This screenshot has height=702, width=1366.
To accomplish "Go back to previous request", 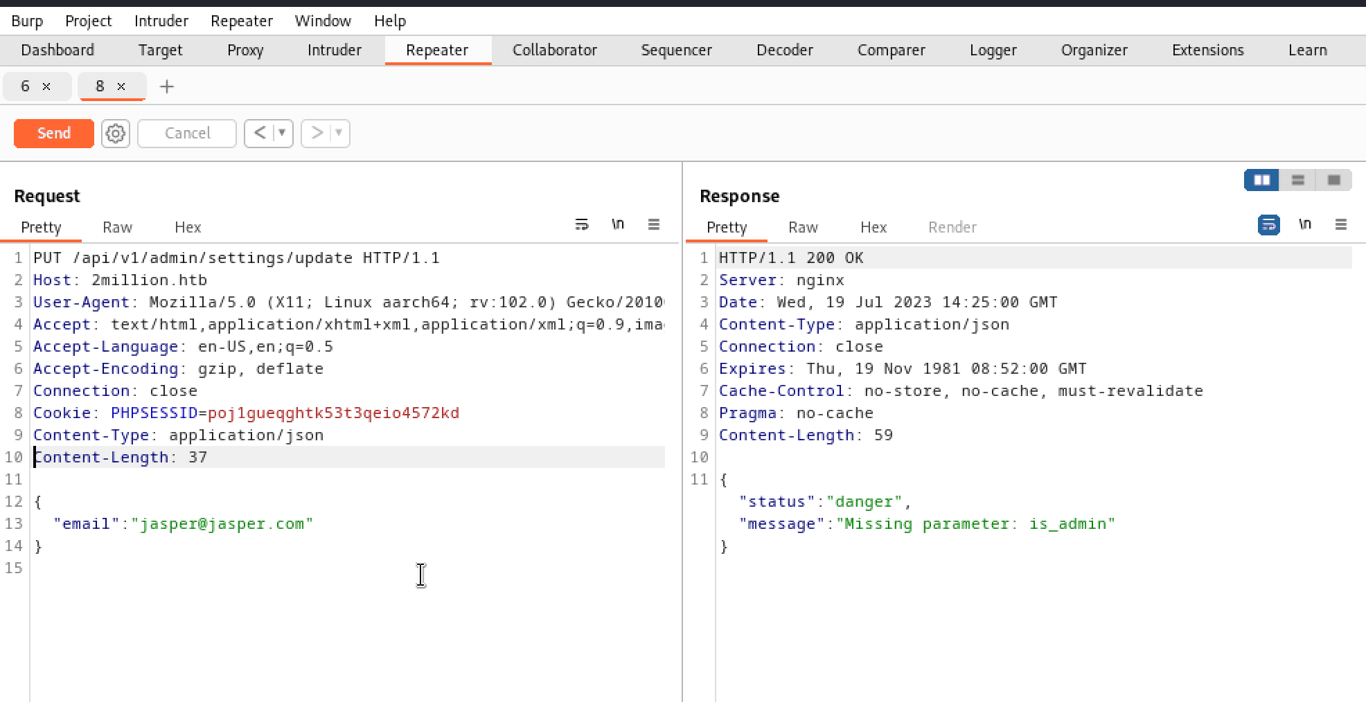I will (260, 133).
